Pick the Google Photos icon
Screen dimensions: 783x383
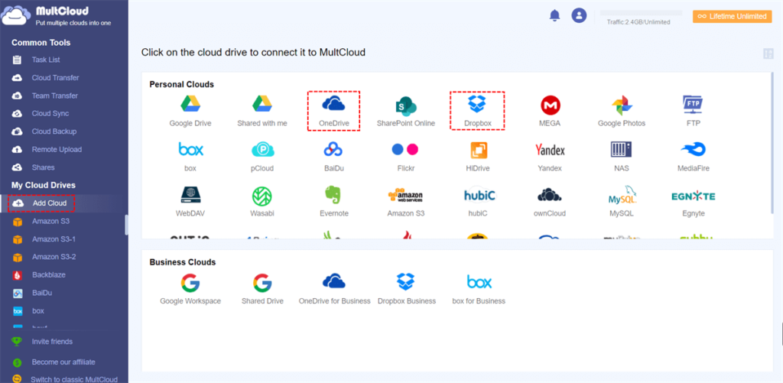(622, 112)
